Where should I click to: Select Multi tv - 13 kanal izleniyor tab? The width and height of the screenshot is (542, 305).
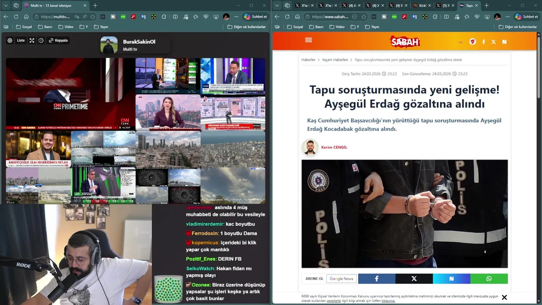55,6
